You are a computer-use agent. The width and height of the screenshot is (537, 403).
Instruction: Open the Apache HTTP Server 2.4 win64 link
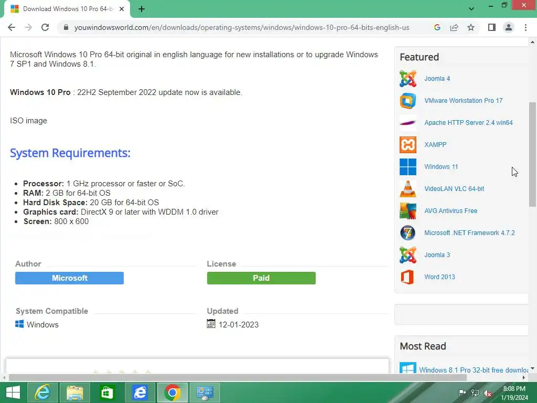468,123
